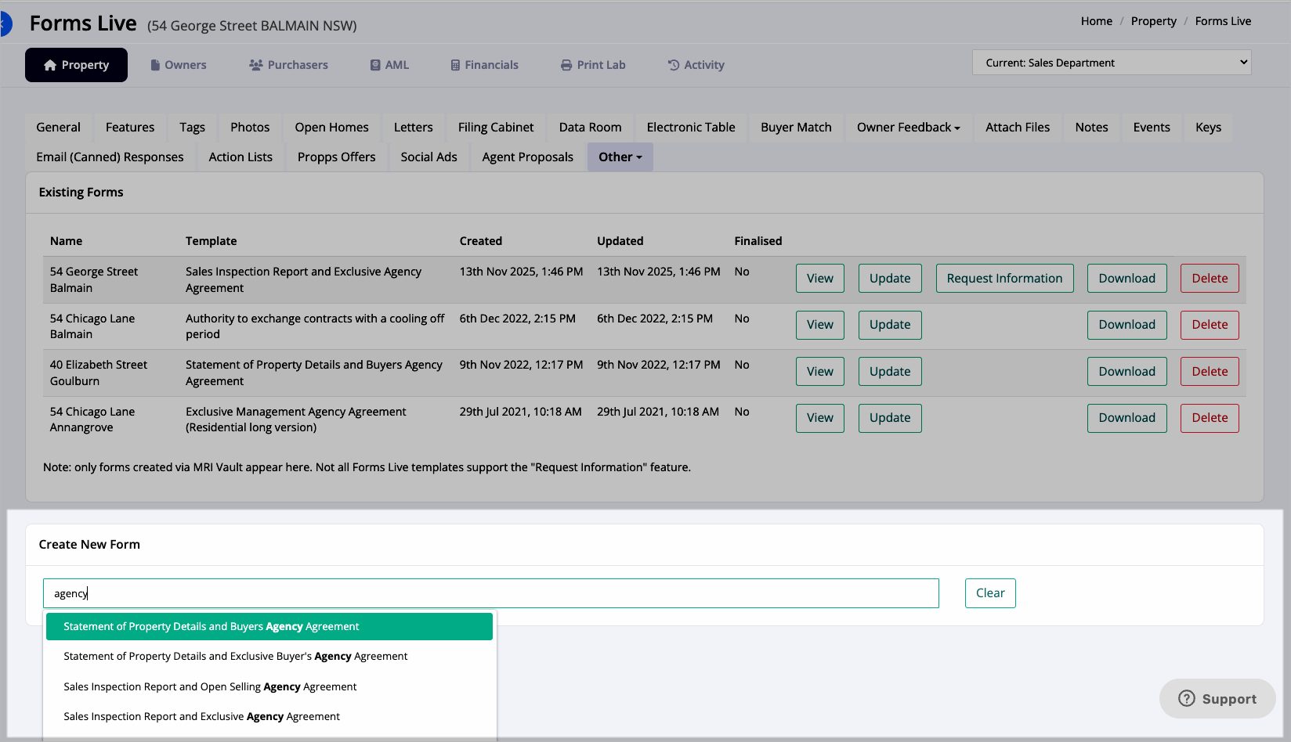Go to Property breadcrumb link
This screenshot has width=1291, height=742.
coord(1153,21)
